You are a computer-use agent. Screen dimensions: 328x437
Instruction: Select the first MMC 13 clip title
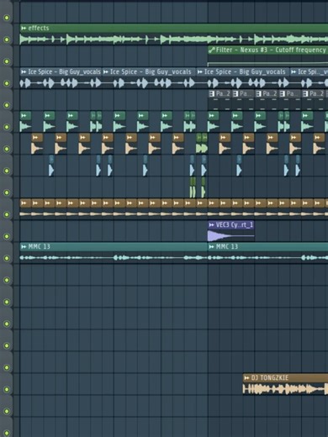(40, 247)
